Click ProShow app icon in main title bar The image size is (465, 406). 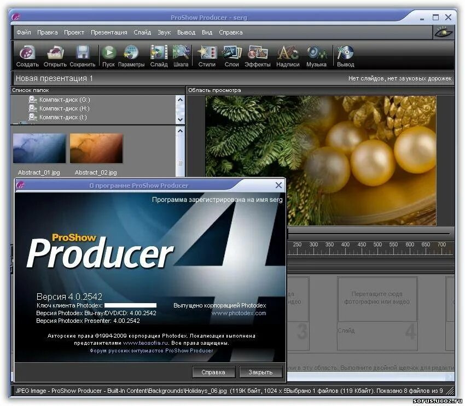pos(16,17)
